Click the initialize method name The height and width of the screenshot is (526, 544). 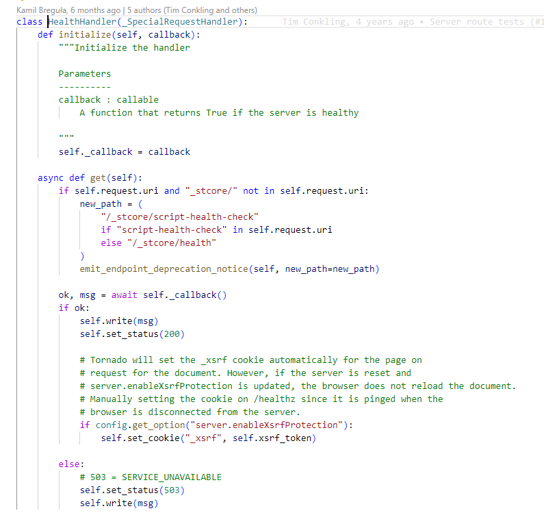click(x=85, y=35)
